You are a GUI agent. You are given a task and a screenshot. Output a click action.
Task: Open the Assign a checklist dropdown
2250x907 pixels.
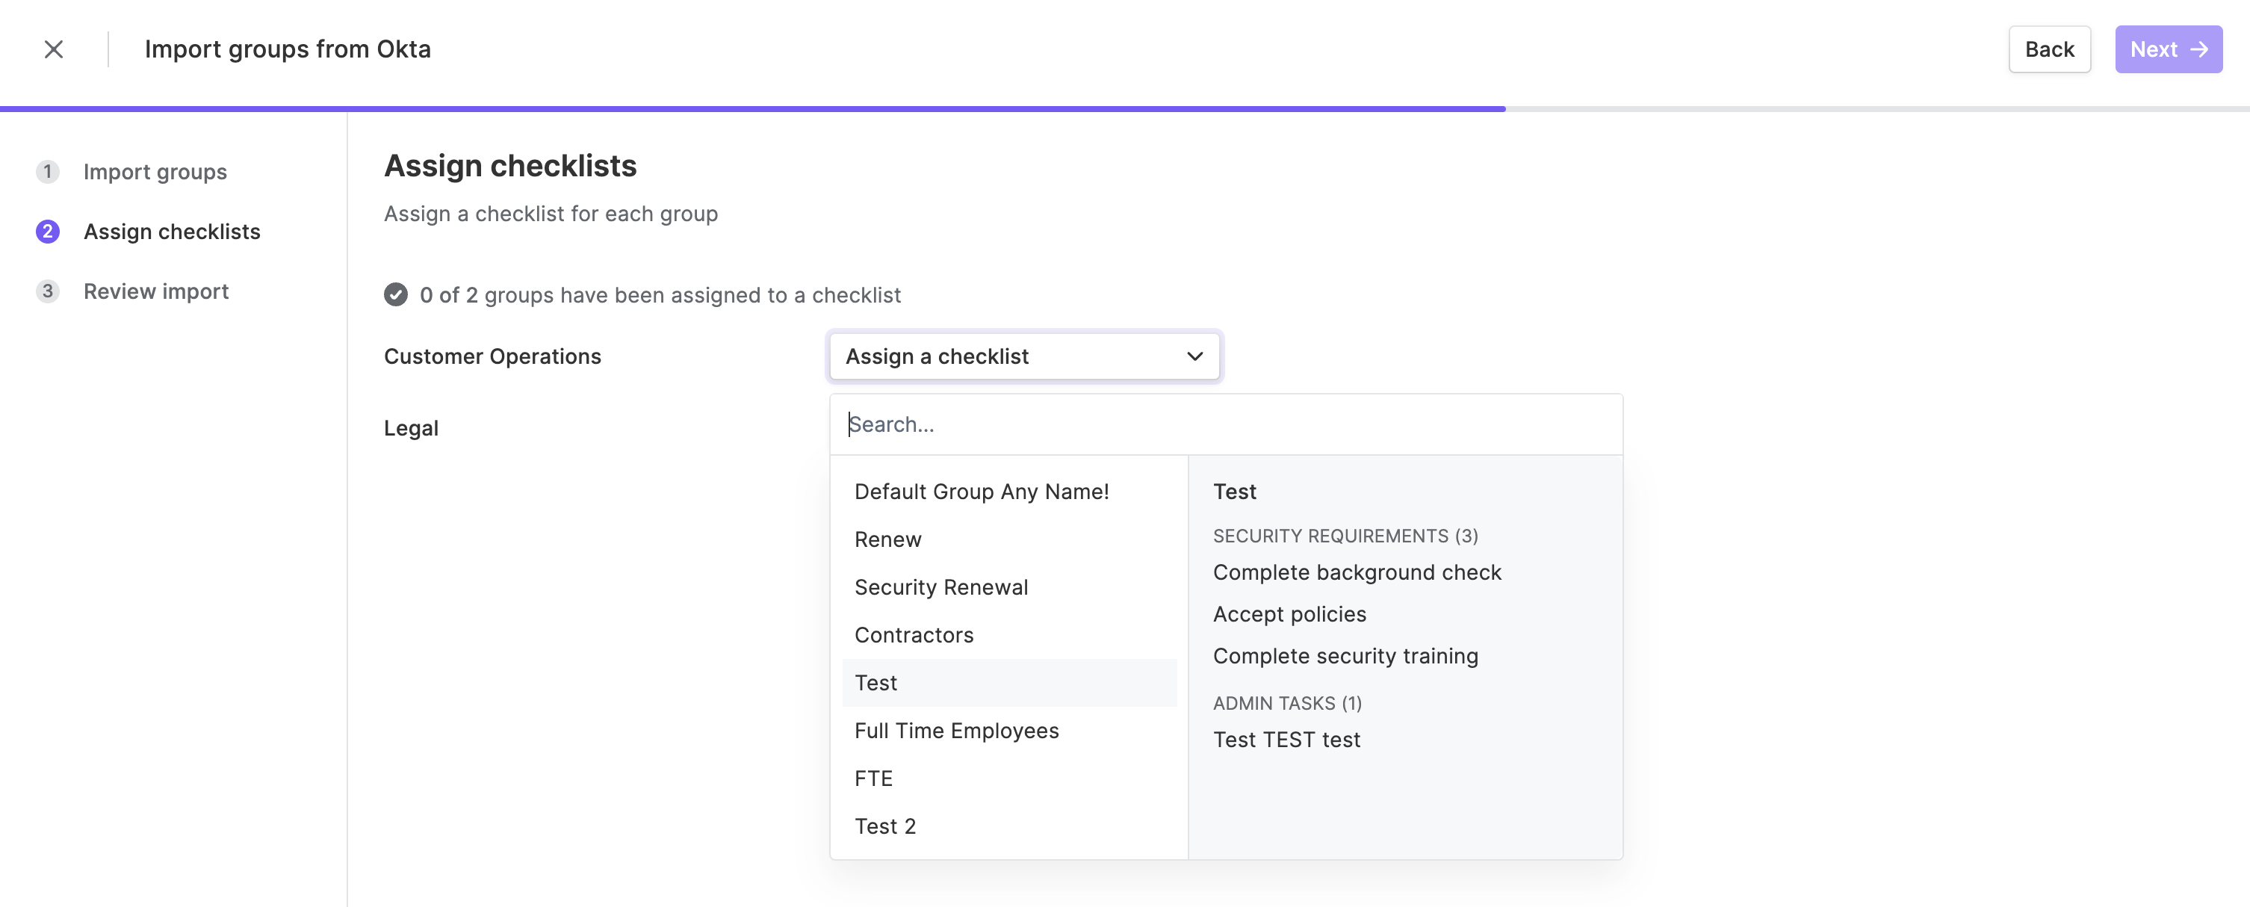click(1023, 356)
